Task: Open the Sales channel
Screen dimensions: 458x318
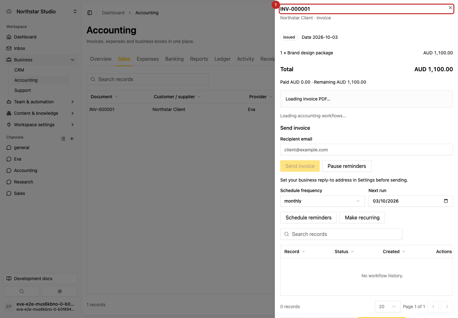Action: point(41,193)
